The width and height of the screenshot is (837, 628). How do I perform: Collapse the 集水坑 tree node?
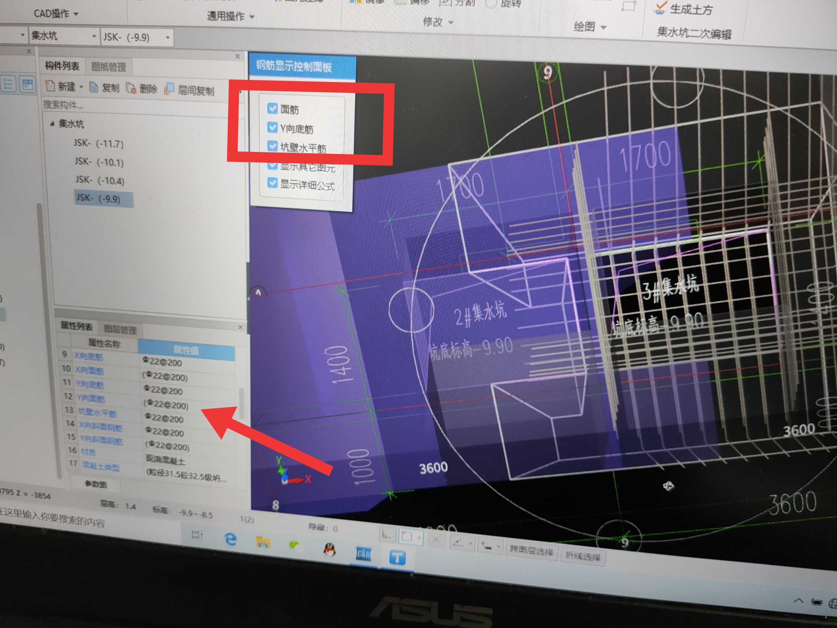pos(52,124)
